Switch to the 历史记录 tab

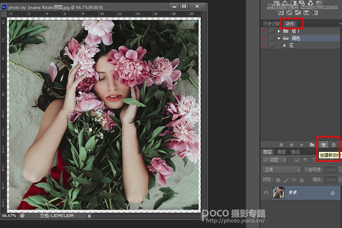[271, 24]
